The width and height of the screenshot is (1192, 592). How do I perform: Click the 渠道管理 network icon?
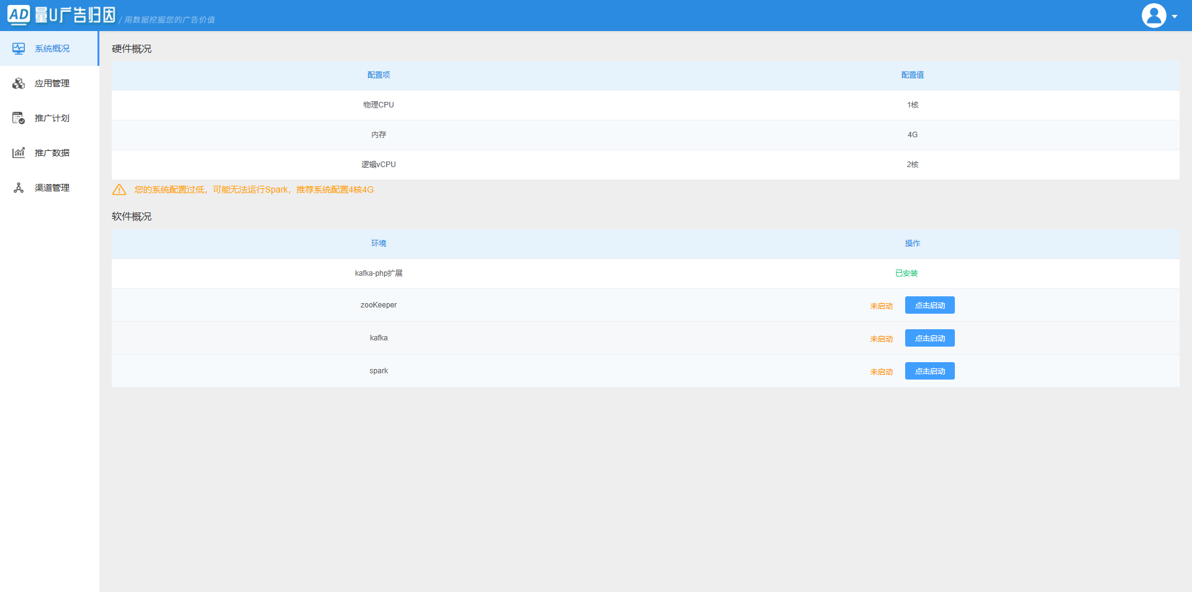(19, 188)
